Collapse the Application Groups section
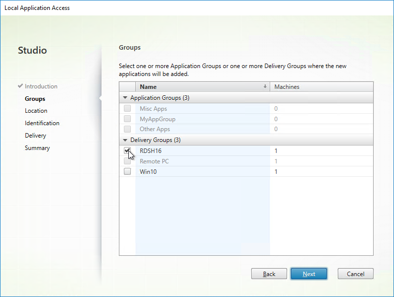This screenshot has height=297, width=394. (x=125, y=97)
